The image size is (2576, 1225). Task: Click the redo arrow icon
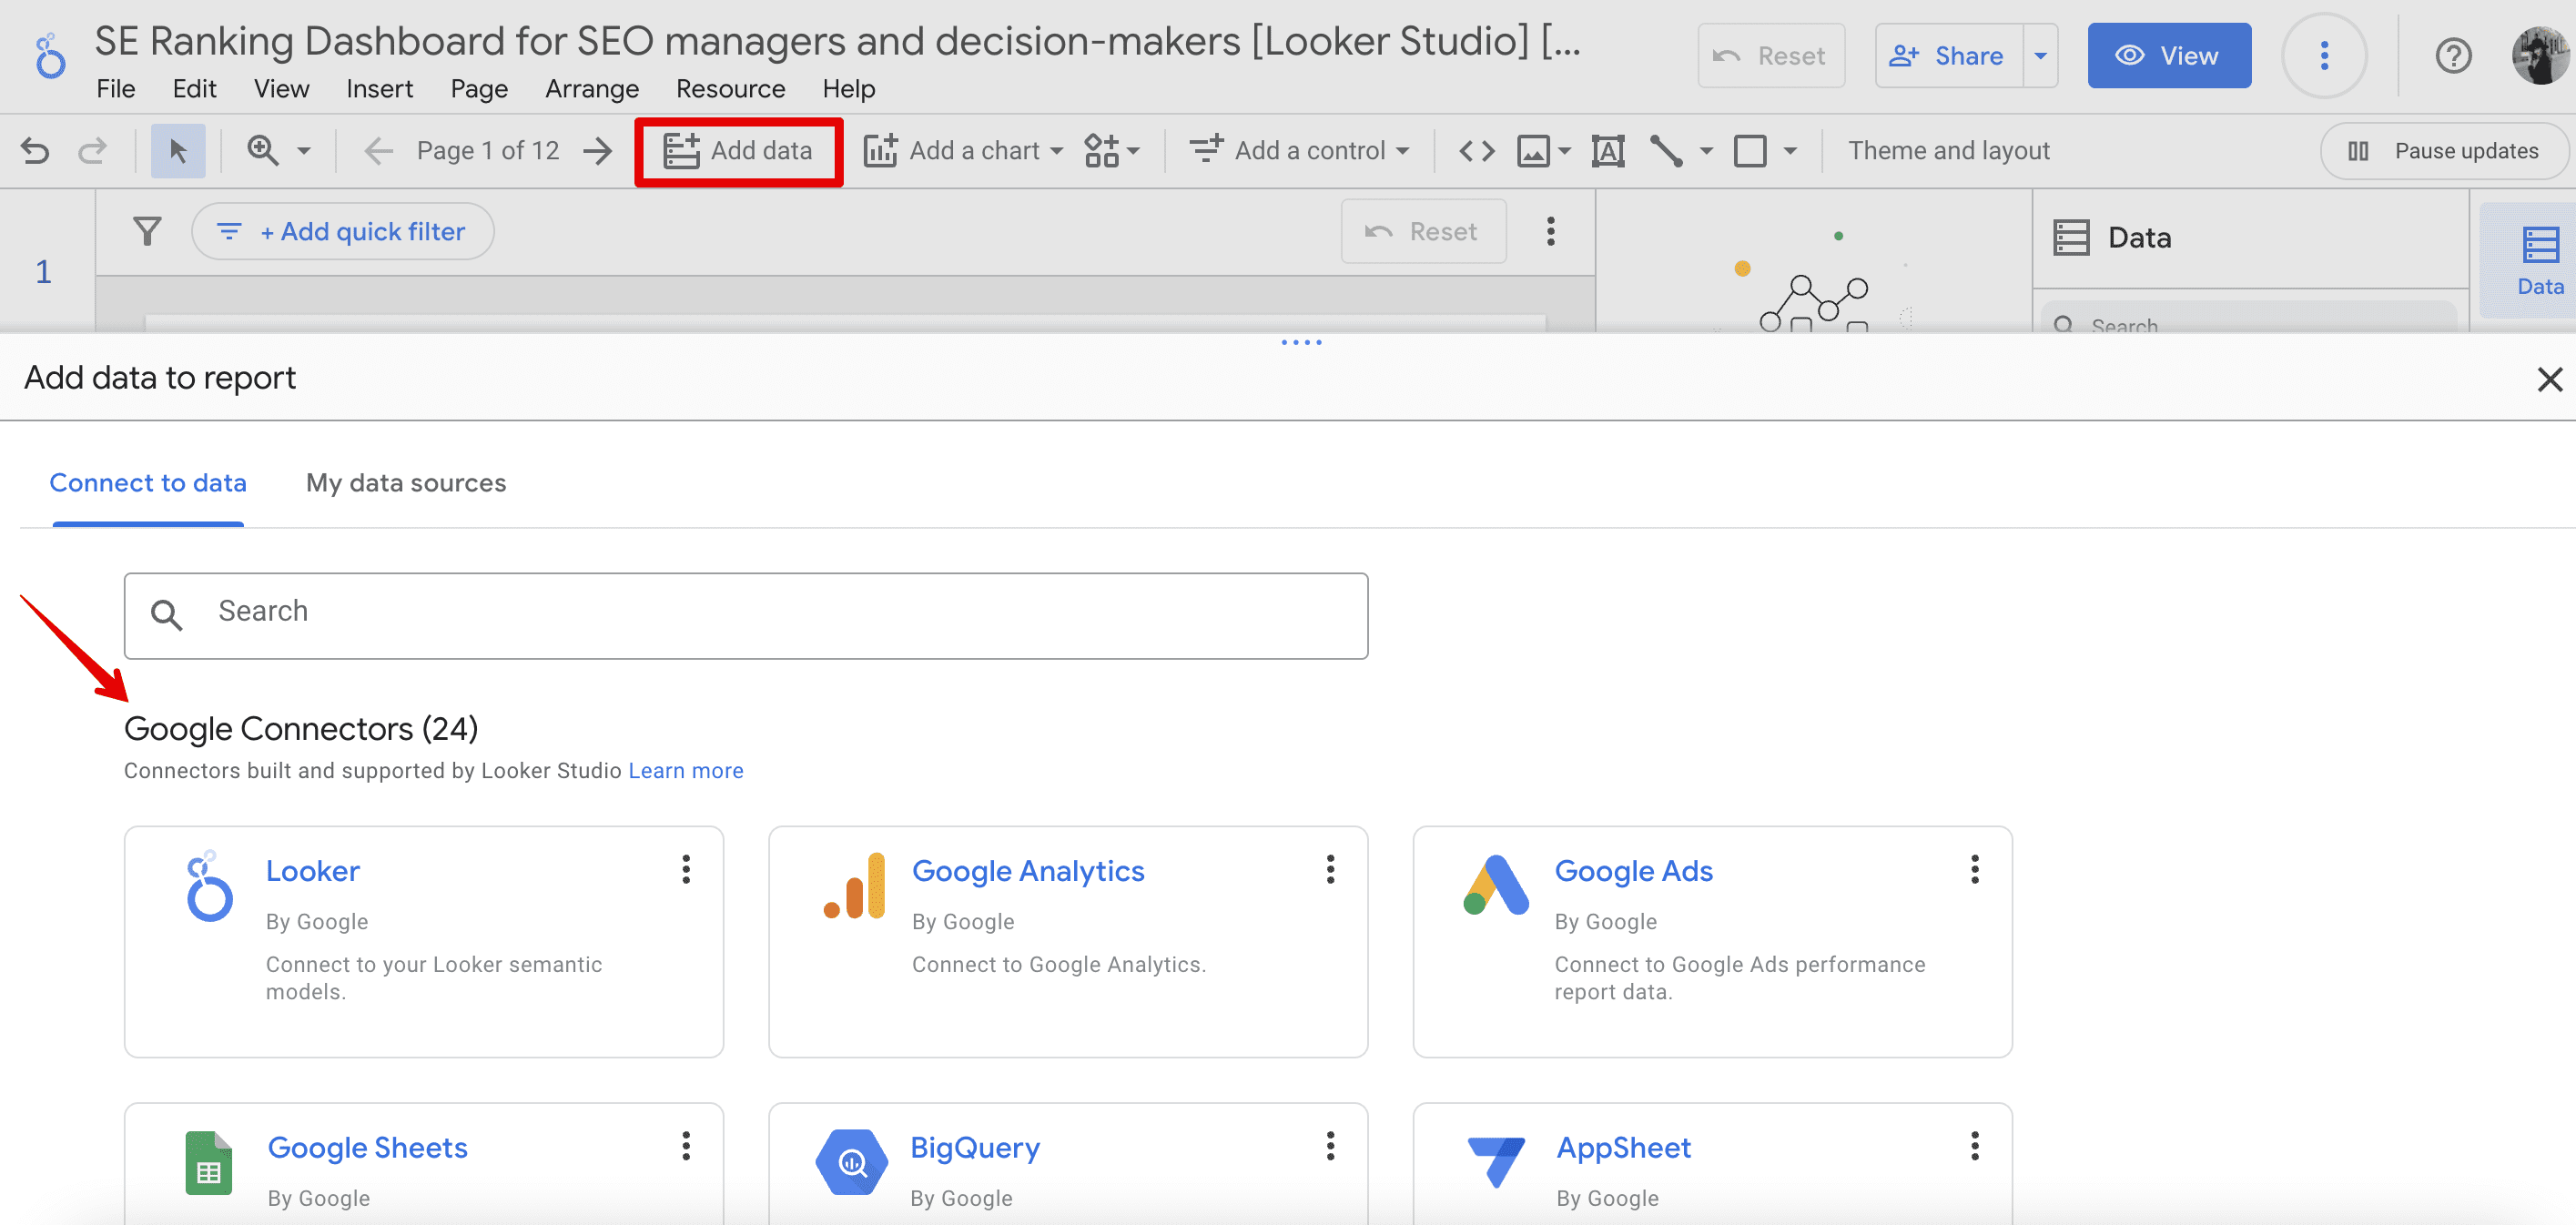tap(90, 151)
